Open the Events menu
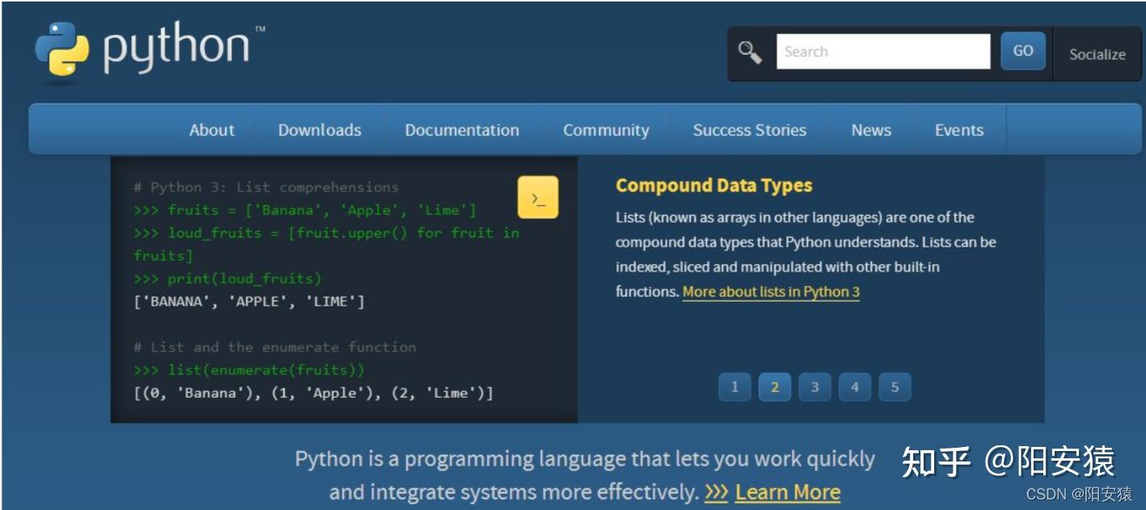1146x510 pixels. click(x=959, y=129)
